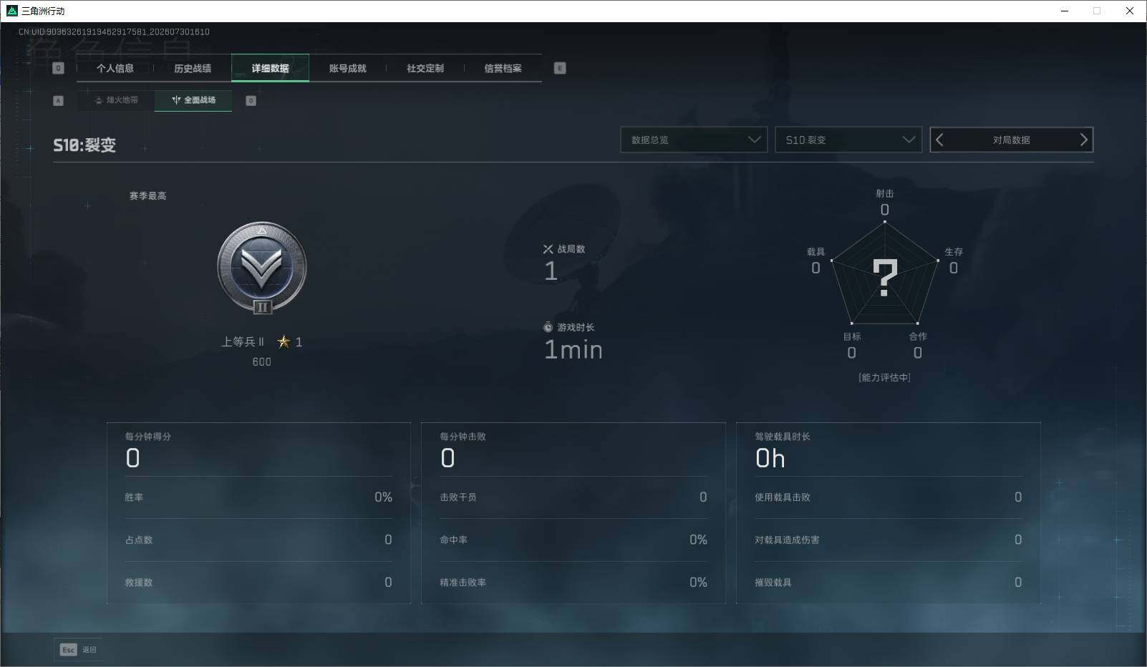
Task: Click the 每分钟击败 stat header
Action: [463, 437]
